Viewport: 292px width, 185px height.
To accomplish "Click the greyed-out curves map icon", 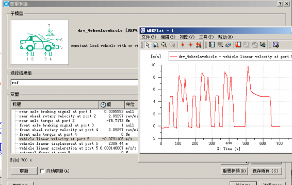I will click(247, 45).
